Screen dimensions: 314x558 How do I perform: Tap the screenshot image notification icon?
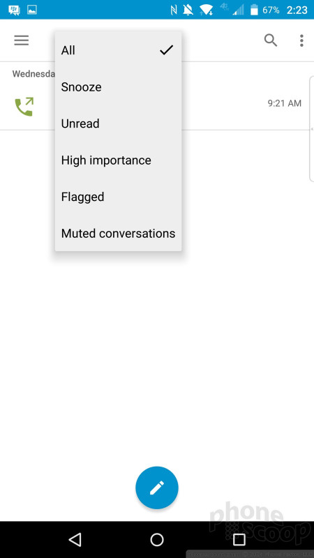(32, 10)
